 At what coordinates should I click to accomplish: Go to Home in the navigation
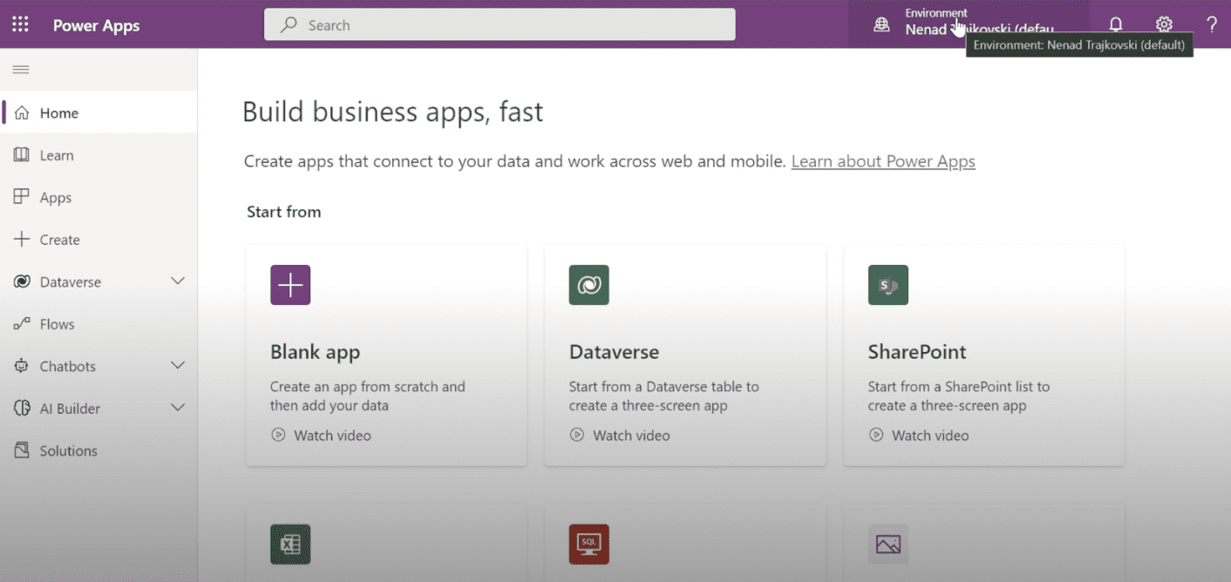point(99,112)
